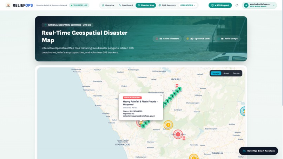Click the Telemetry Live status badge
The height and width of the screenshot is (159, 283).
click(x=79, y=5)
